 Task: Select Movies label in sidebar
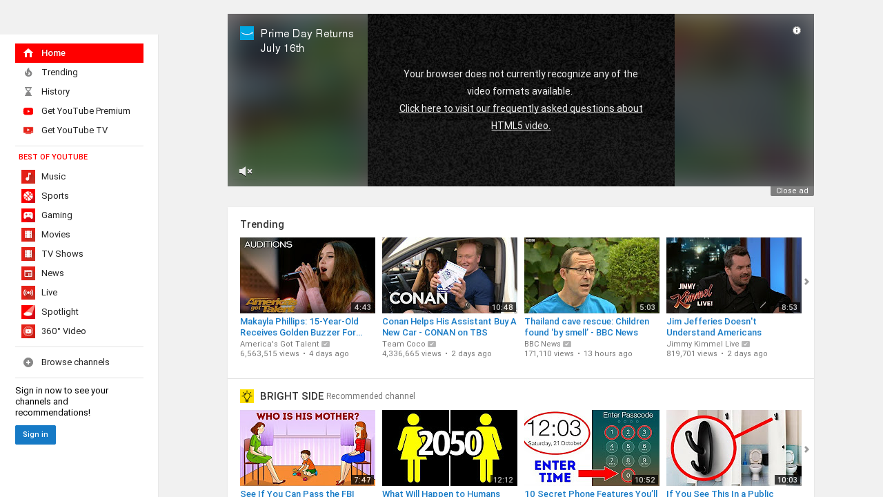click(56, 235)
